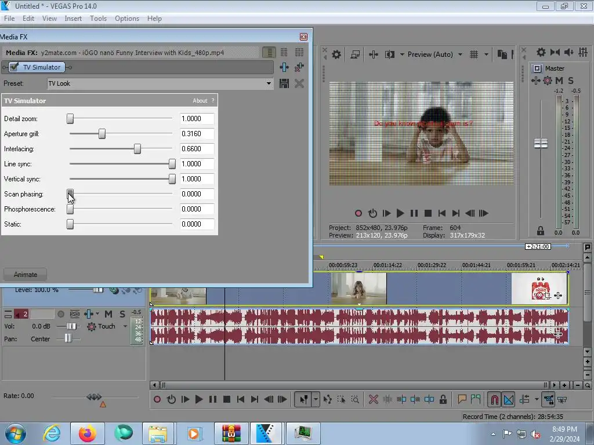Select the Normal Edit tool
Screen dimensions: 594x445
(303, 399)
